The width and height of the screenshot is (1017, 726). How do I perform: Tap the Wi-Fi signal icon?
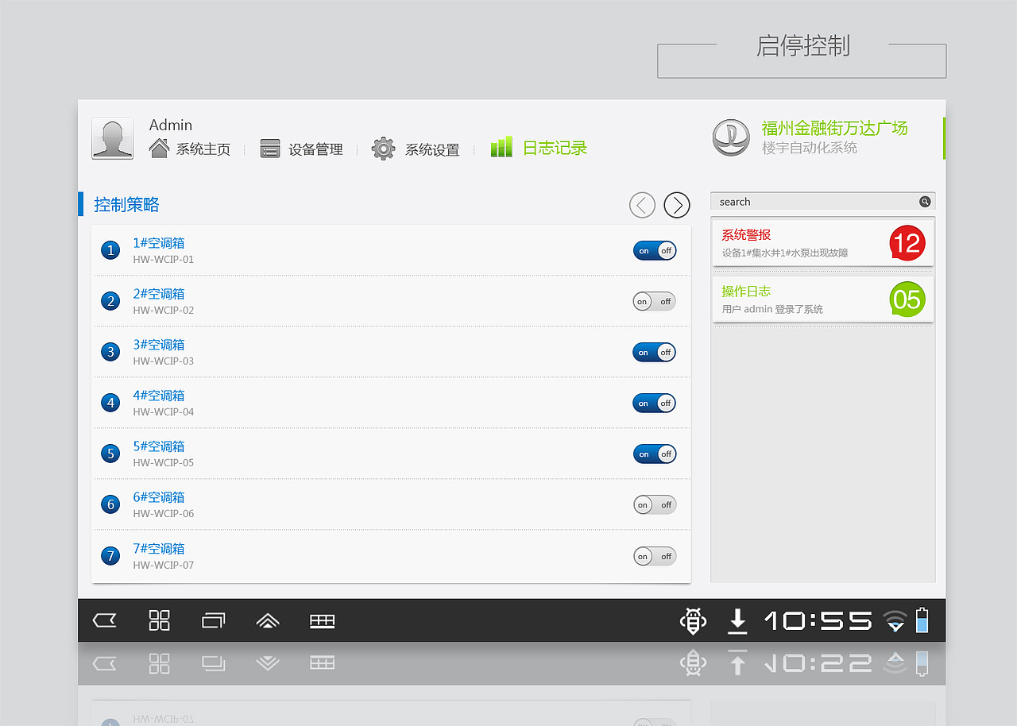pyautogui.click(x=895, y=621)
